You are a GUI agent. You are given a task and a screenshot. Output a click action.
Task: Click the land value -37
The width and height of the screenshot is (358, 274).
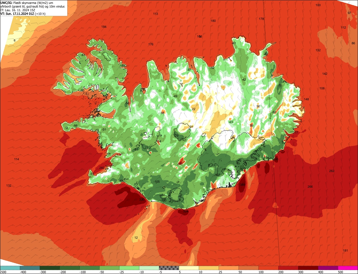coord(189,70)
